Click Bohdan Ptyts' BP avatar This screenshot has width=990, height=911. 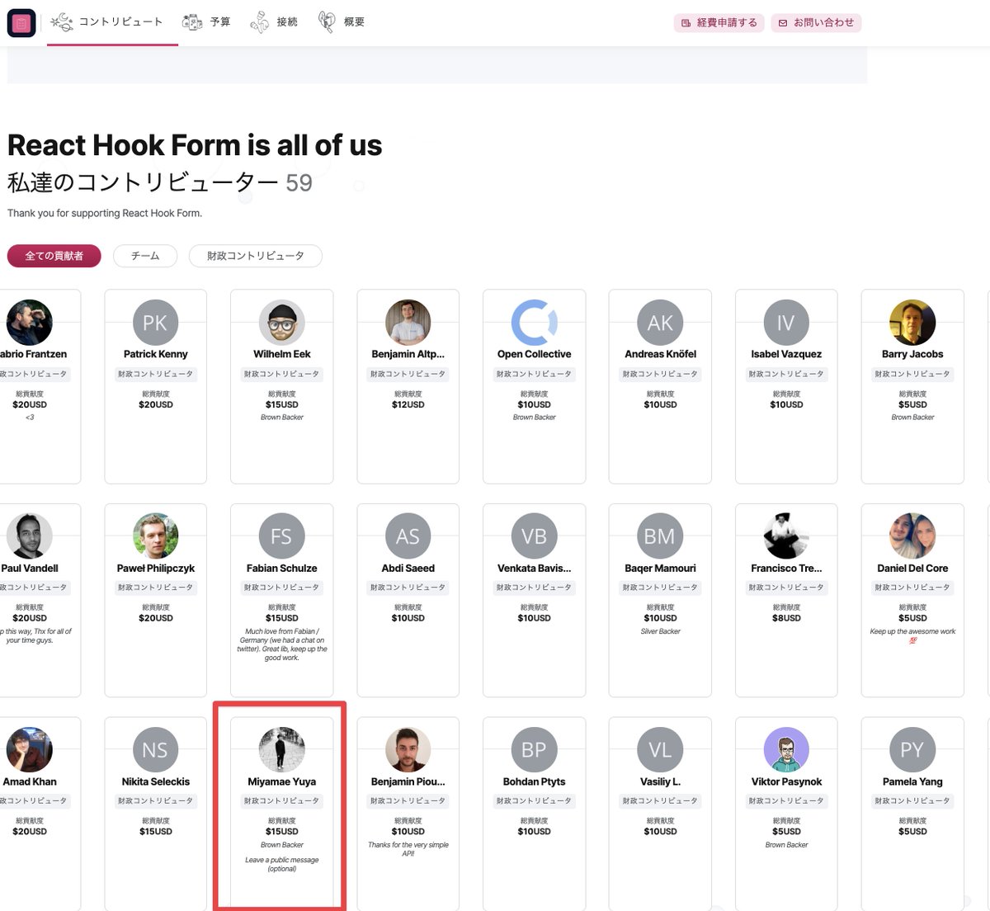coord(534,750)
